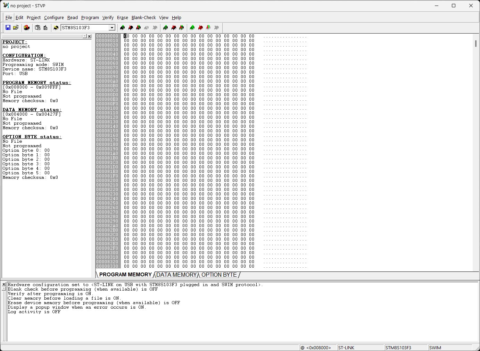Open the Project menu

click(34, 17)
